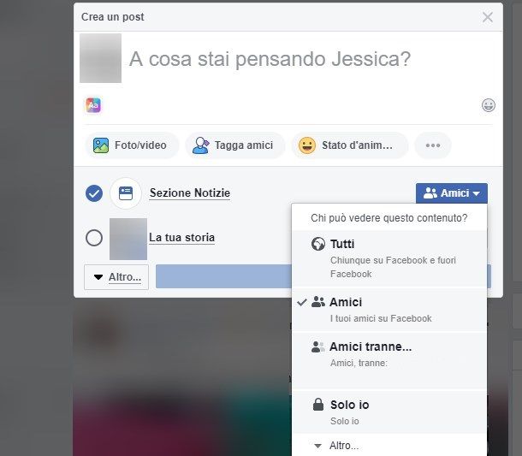Select Tutti audience option
522x456 pixels.
click(389, 258)
